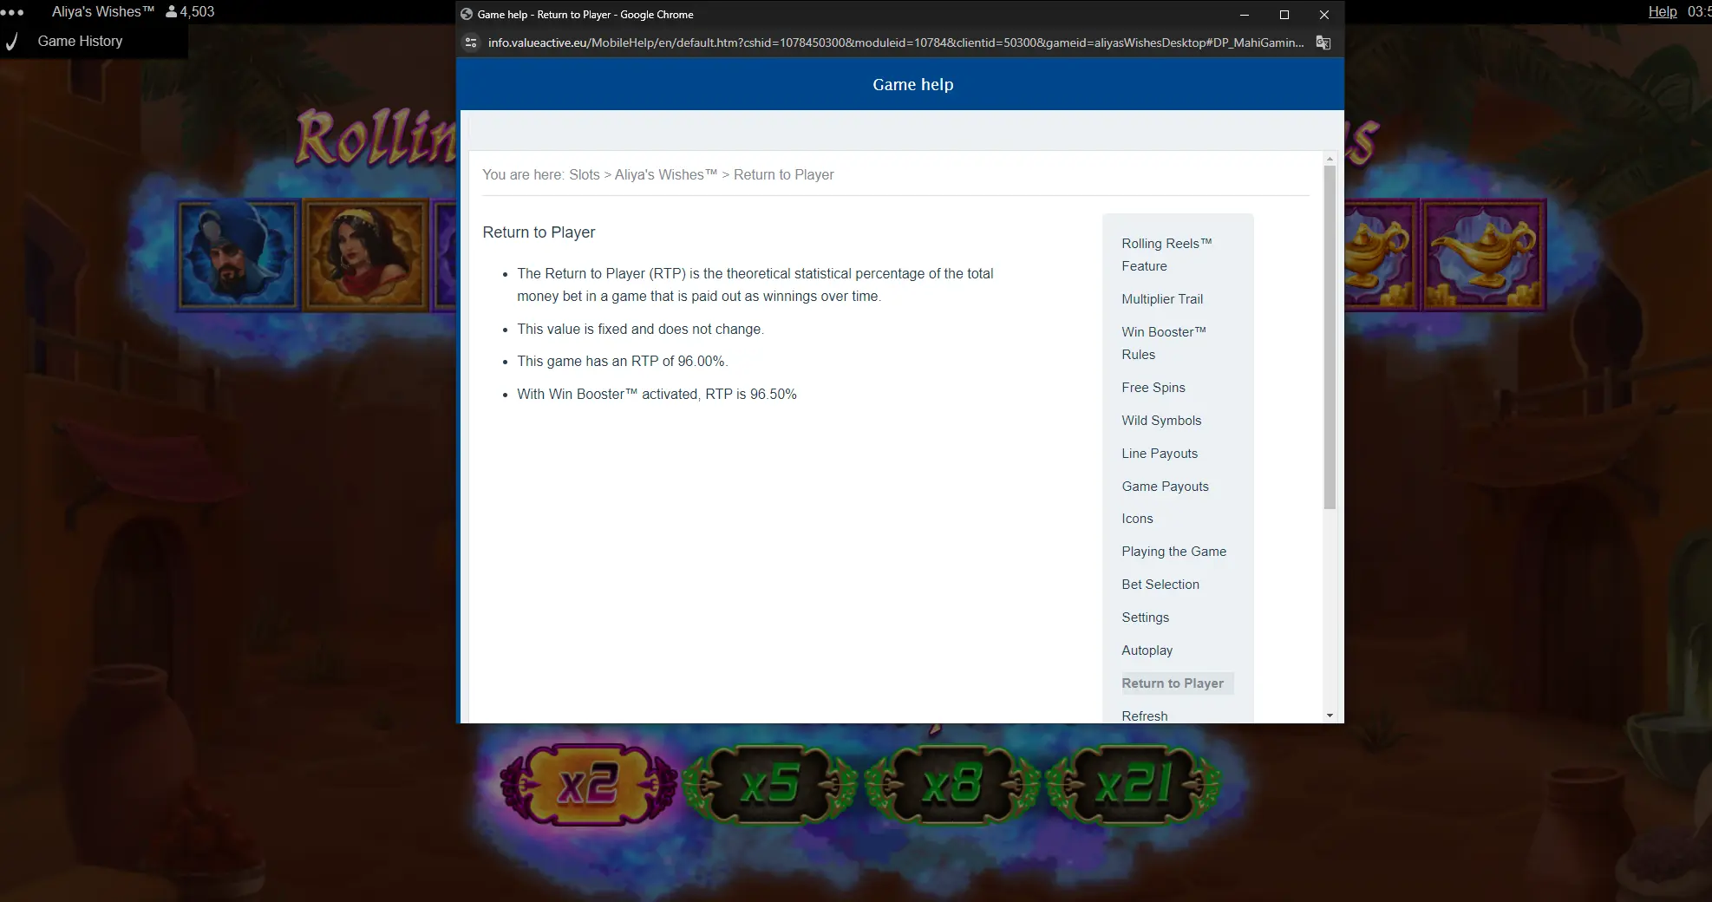Go to the Free Spins help topic
The height and width of the screenshot is (902, 1712).
point(1153,388)
